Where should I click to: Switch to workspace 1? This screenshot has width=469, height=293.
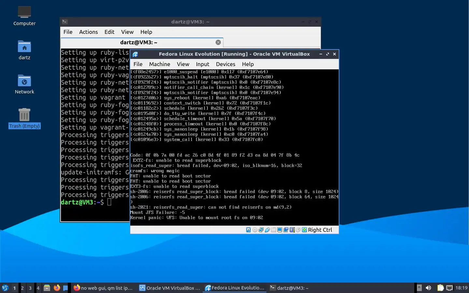[x=14, y=288]
